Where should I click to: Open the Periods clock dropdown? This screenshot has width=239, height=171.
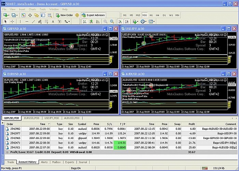point(143,22)
